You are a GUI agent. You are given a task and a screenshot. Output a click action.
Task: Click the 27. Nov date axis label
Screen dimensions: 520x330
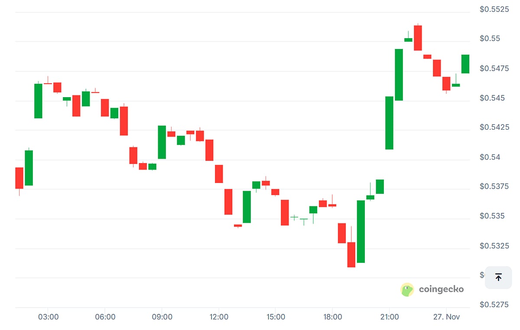(446, 317)
